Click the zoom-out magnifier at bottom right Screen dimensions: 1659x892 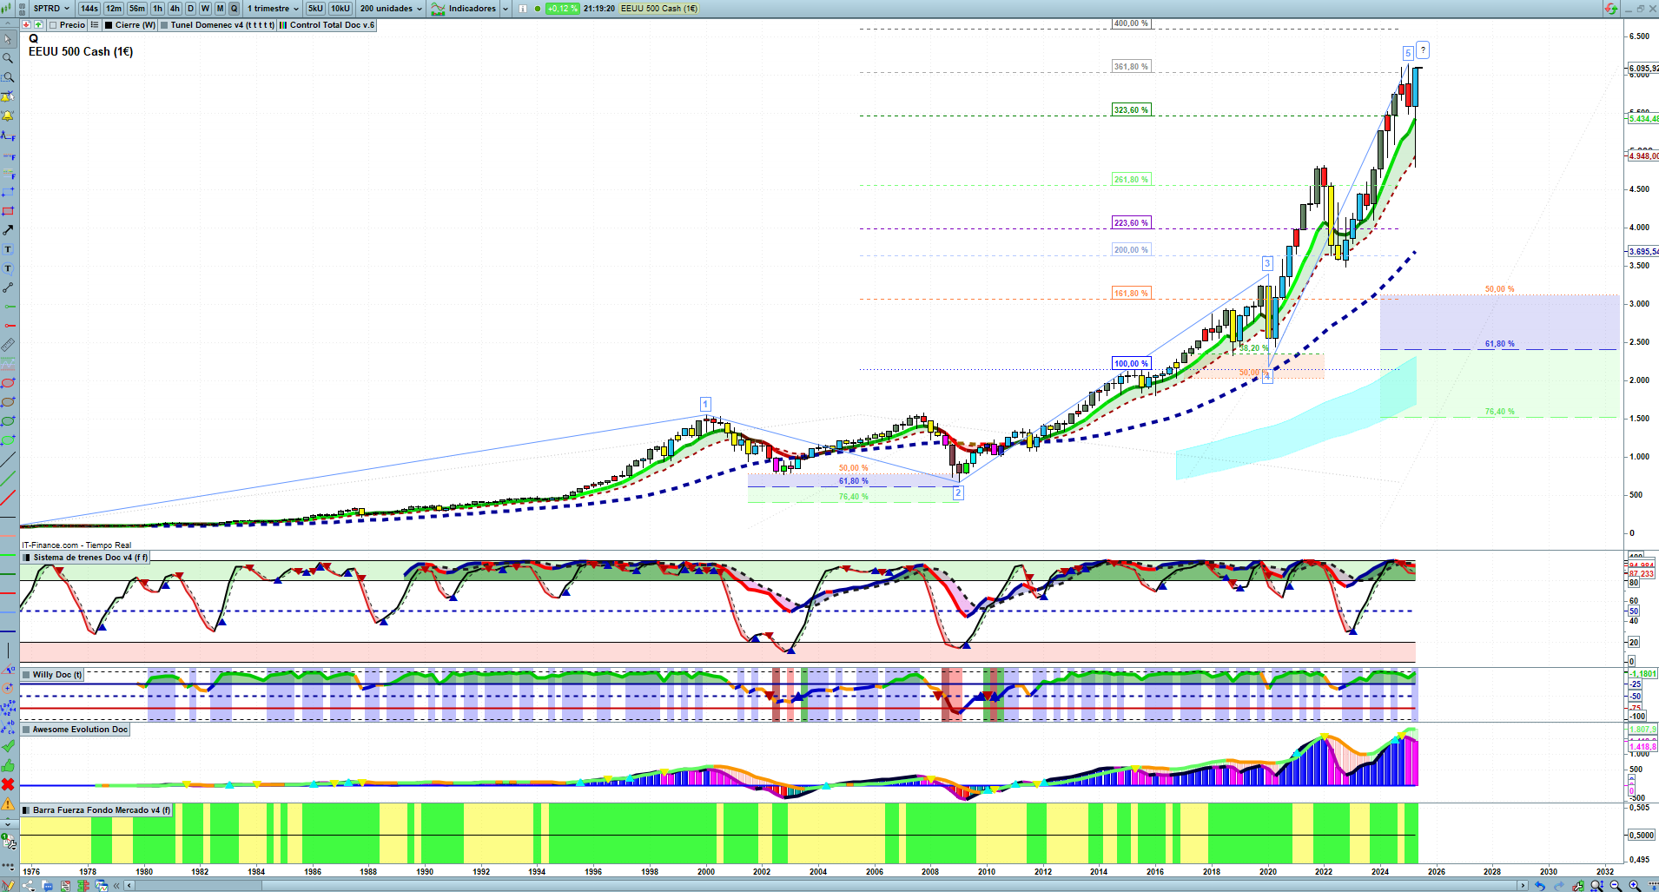pos(1616,886)
